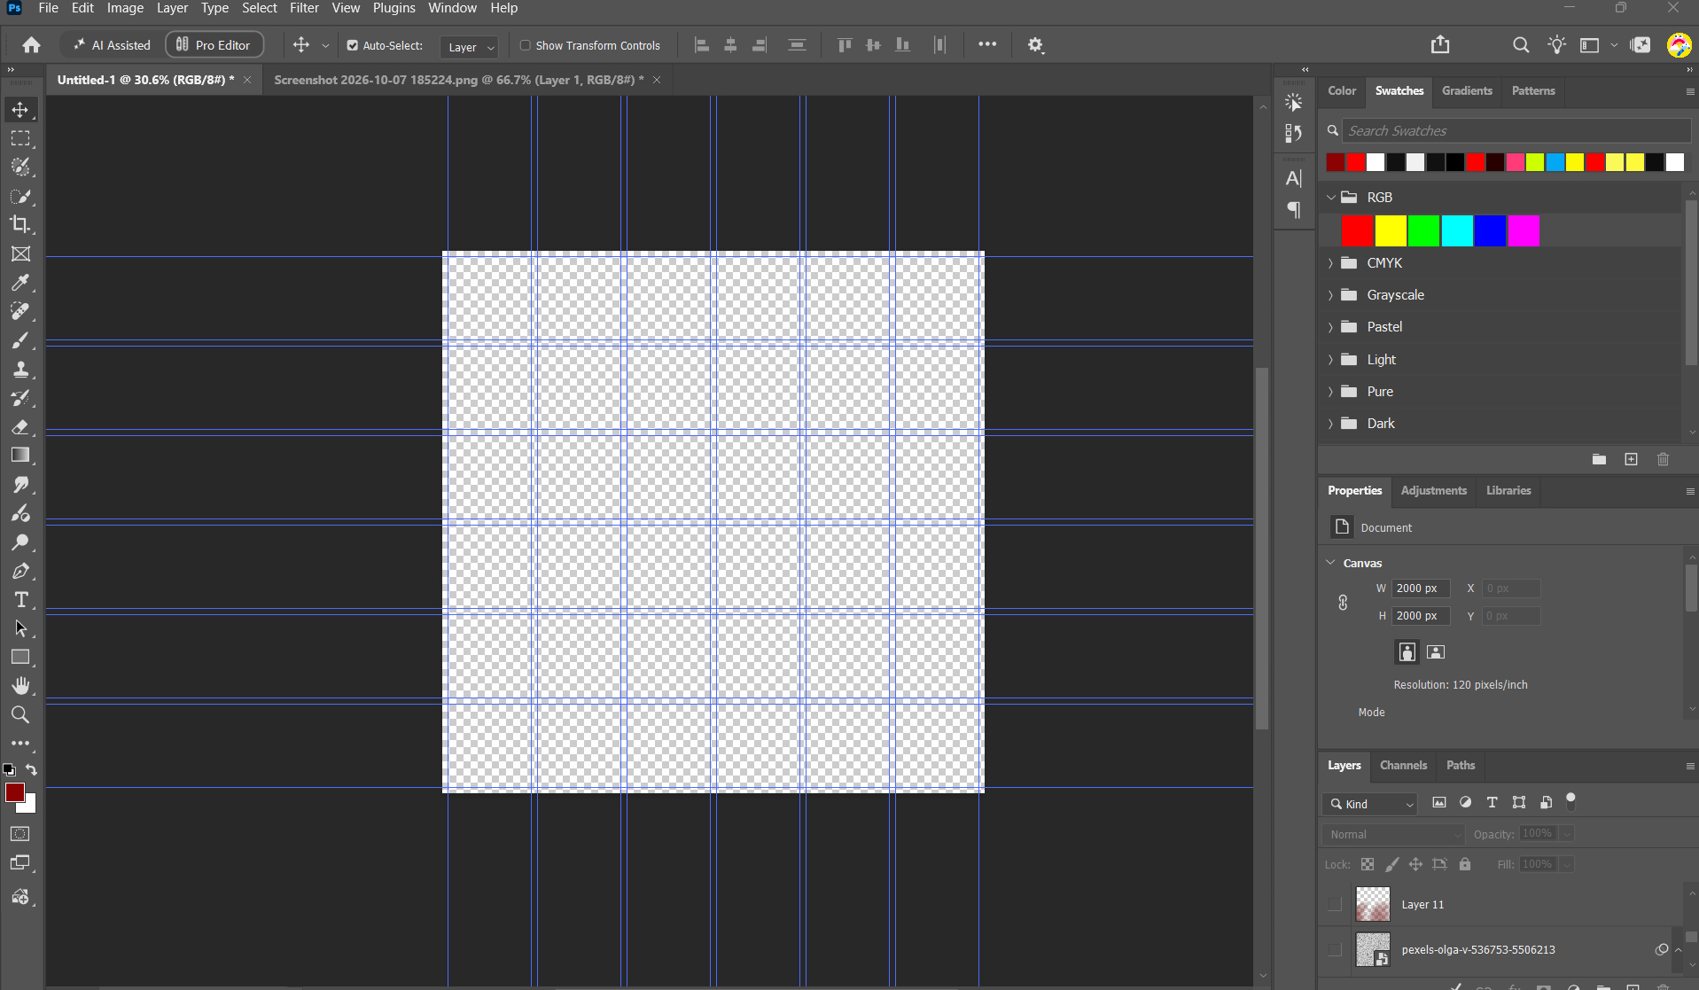The height and width of the screenshot is (990, 1699).
Task: Click the Pro Editor button
Action: click(x=214, y=45)
